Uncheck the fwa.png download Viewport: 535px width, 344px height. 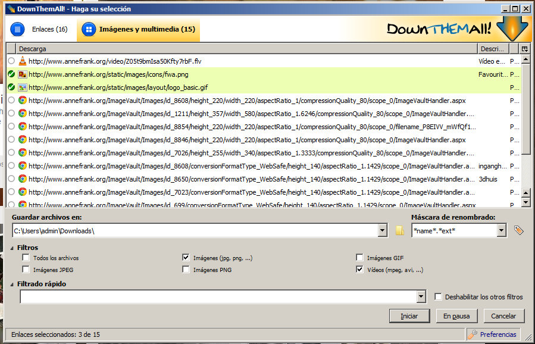[x=11, y=74]
